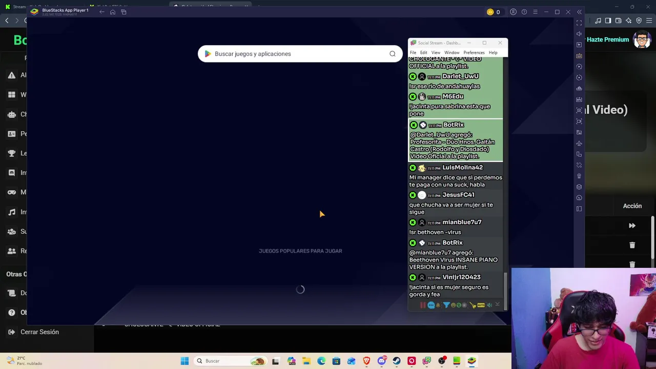This screenshot has height=369, width=656.
Task: Open File menu in Social Stream
Action: click(x=413, y=53)
